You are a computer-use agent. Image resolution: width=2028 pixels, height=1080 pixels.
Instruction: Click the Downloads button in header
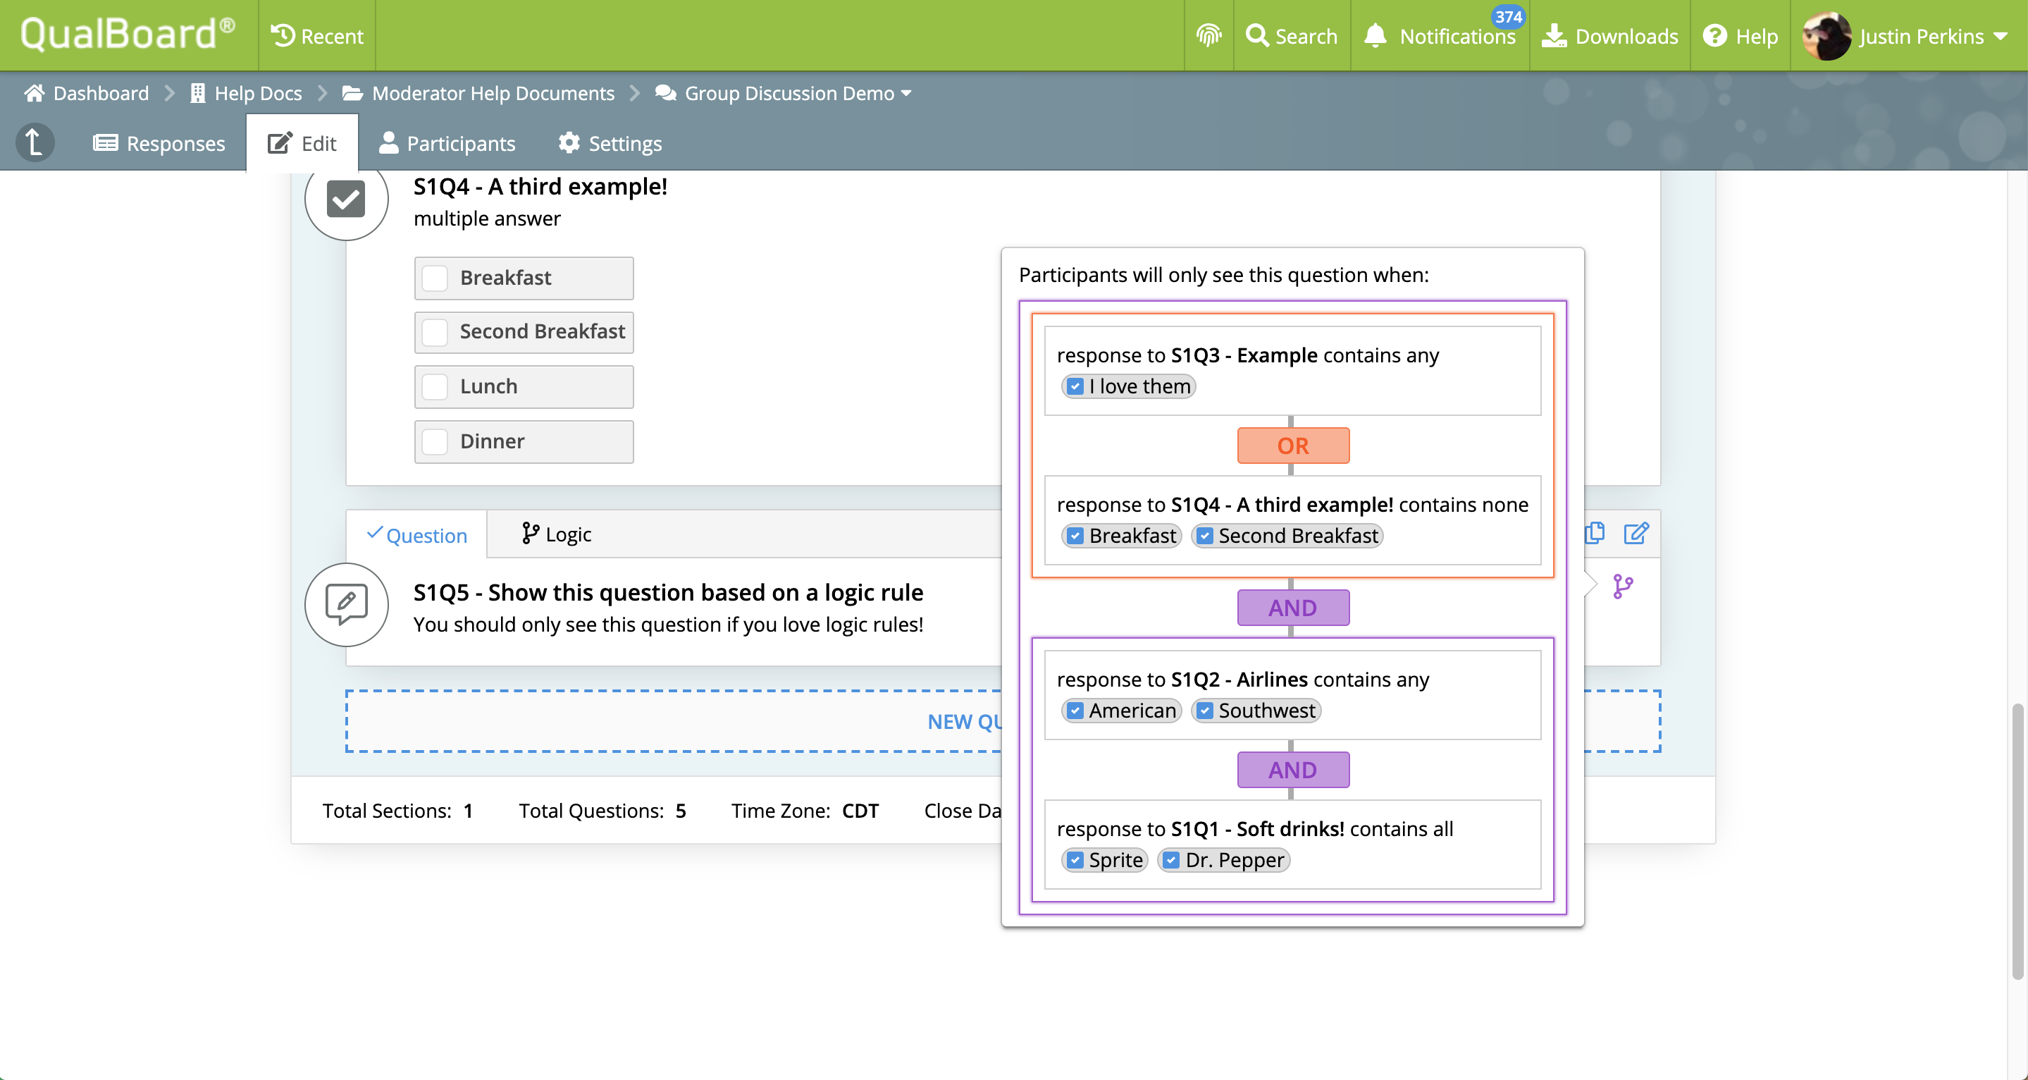click(x=1610, y=35)
